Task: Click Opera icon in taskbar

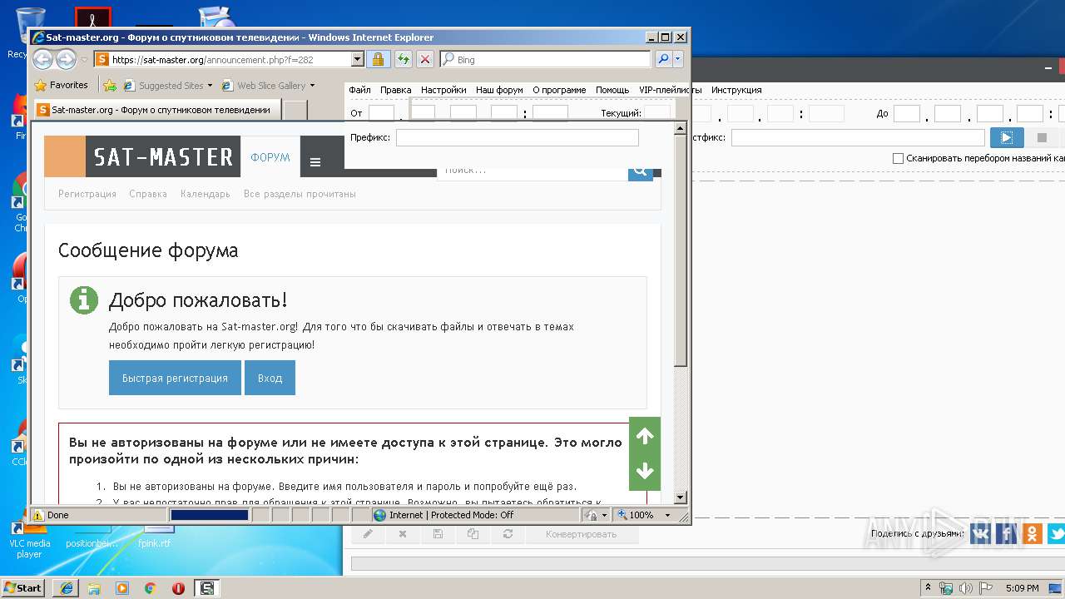Action: (178, 588)
